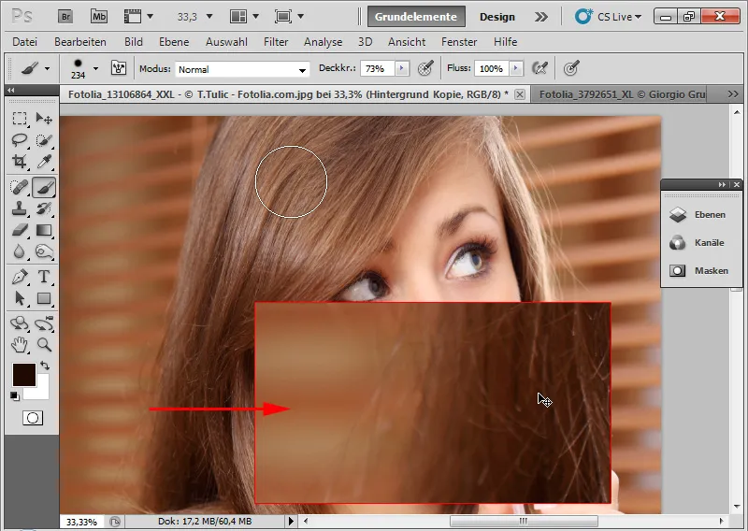Open the Fenster menu
This screenshot has width=748, height=531.
click(x=459, y=42)
